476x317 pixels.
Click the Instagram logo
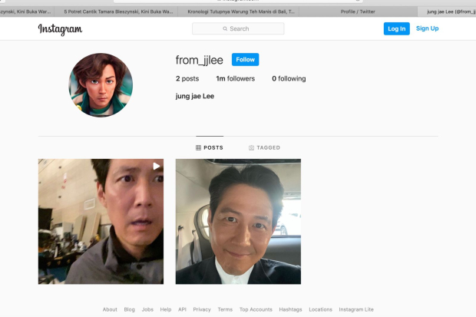(60, 29)
